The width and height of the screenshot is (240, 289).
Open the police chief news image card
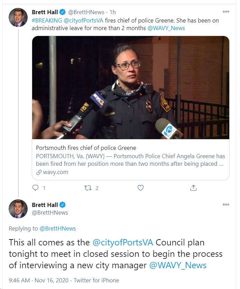[131, 88]
